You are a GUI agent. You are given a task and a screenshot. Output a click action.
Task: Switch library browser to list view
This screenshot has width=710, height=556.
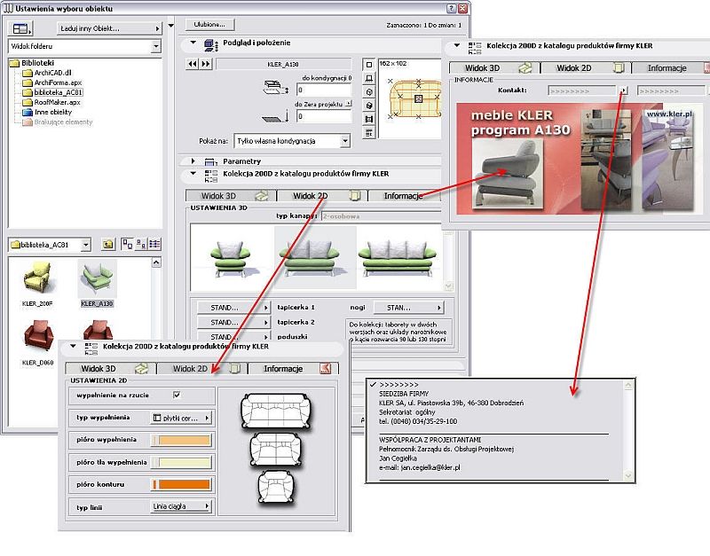[154, 245]
